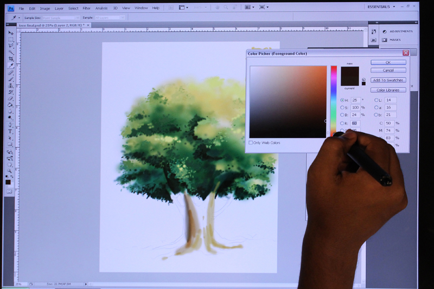Image resolution: width=434 pixels, height=289 pixels.
Task: Click the Color Libraries button
Action: [388, 90]
